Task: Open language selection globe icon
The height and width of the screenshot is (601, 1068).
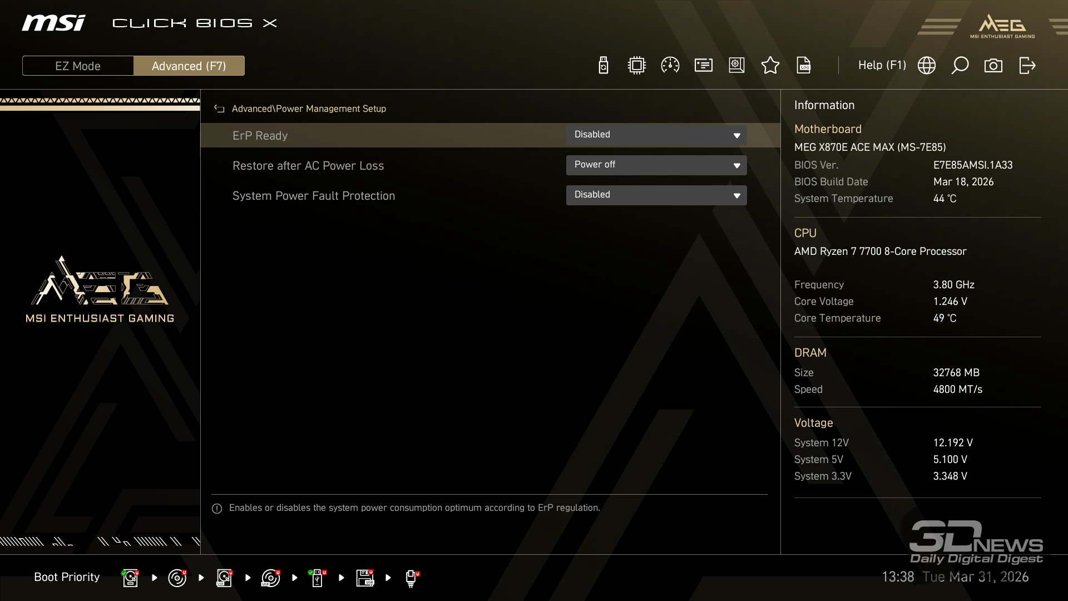Action: (926, 66)
